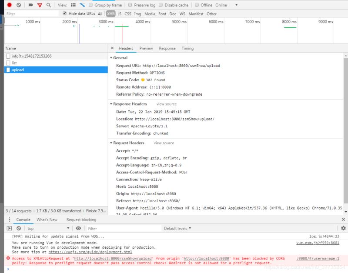Open the What's New panel

coord(47,220)
